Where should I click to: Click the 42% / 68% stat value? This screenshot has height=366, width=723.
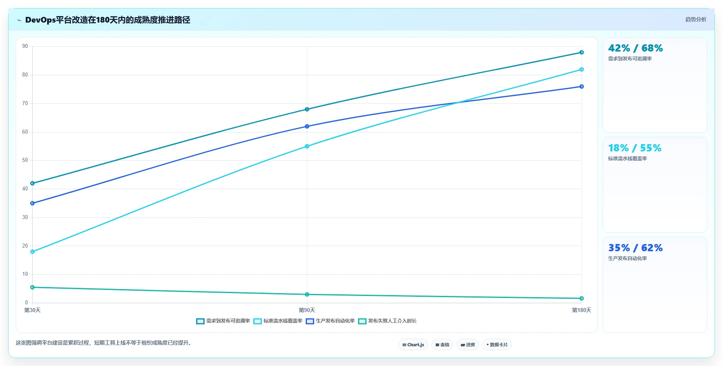pos(635,48)
